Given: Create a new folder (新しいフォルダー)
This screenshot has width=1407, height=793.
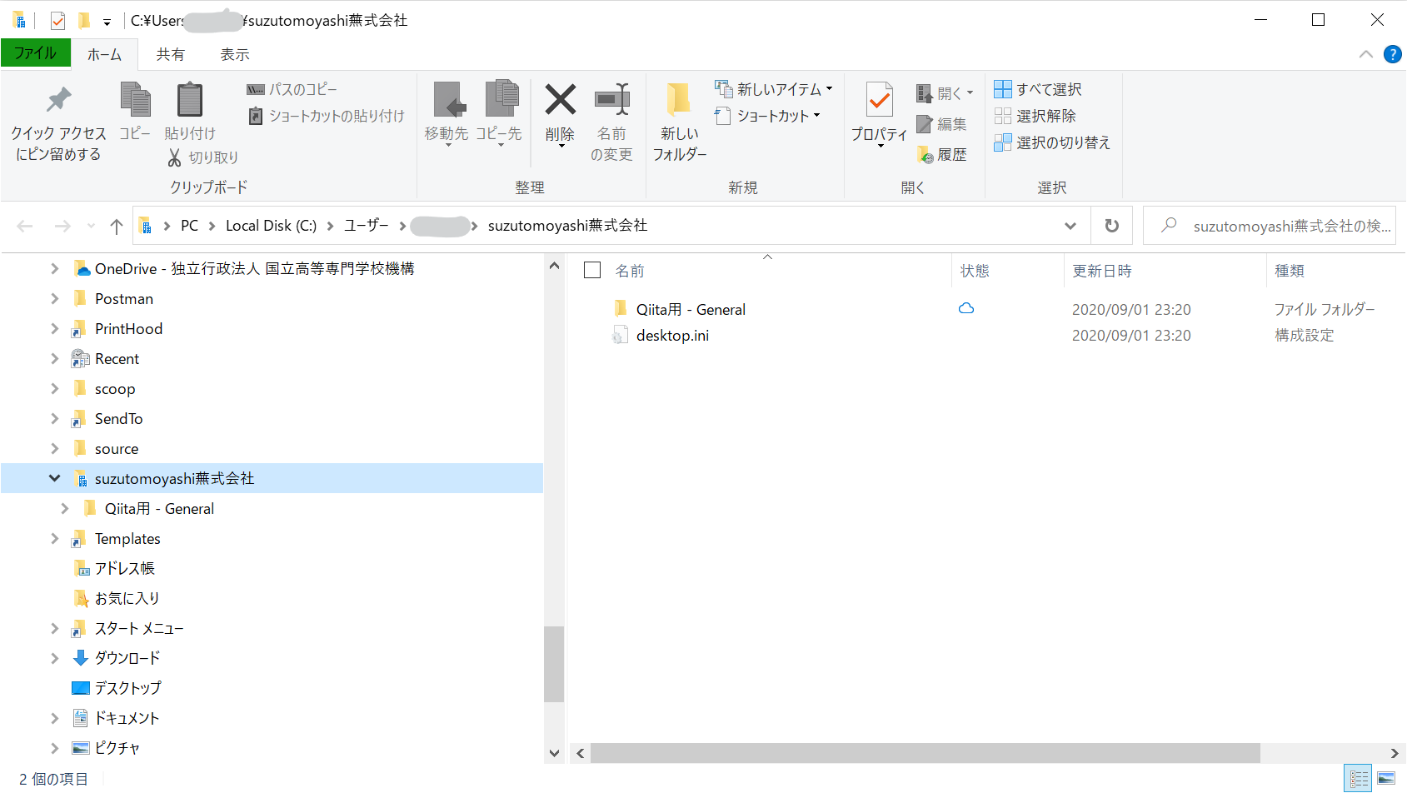Looking at the screenshot, I should 680,122.
